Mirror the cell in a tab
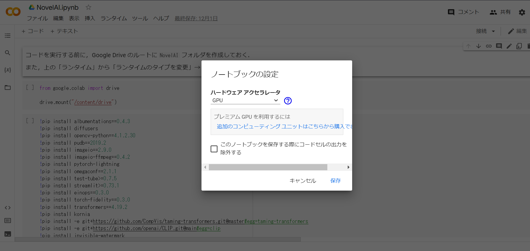This screenshot has height=251, width=530. click(x=519, y=46)
